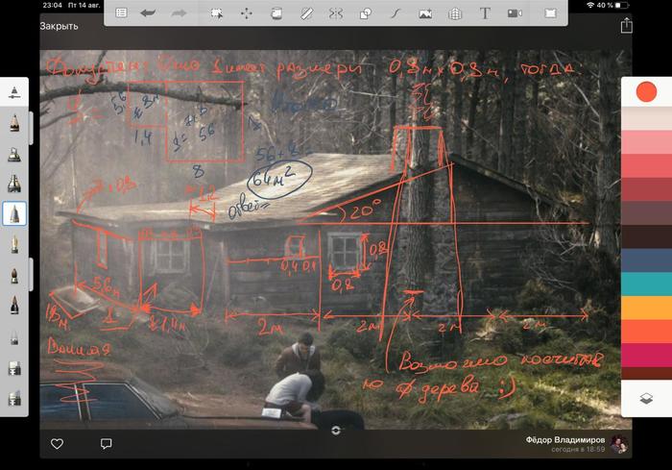
Task: Open the time-lapse video camera option
Action: (x=515, y=13)
